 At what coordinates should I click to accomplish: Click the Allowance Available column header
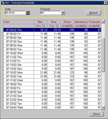click(81, 24)
